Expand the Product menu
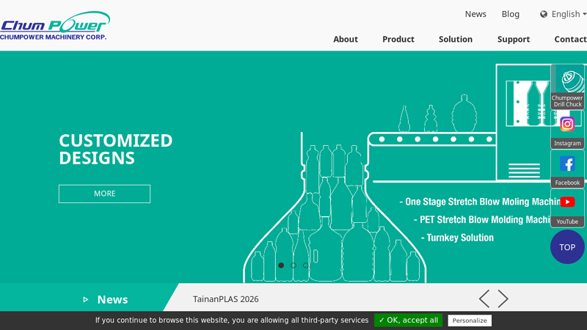 [x=398, y=39]
